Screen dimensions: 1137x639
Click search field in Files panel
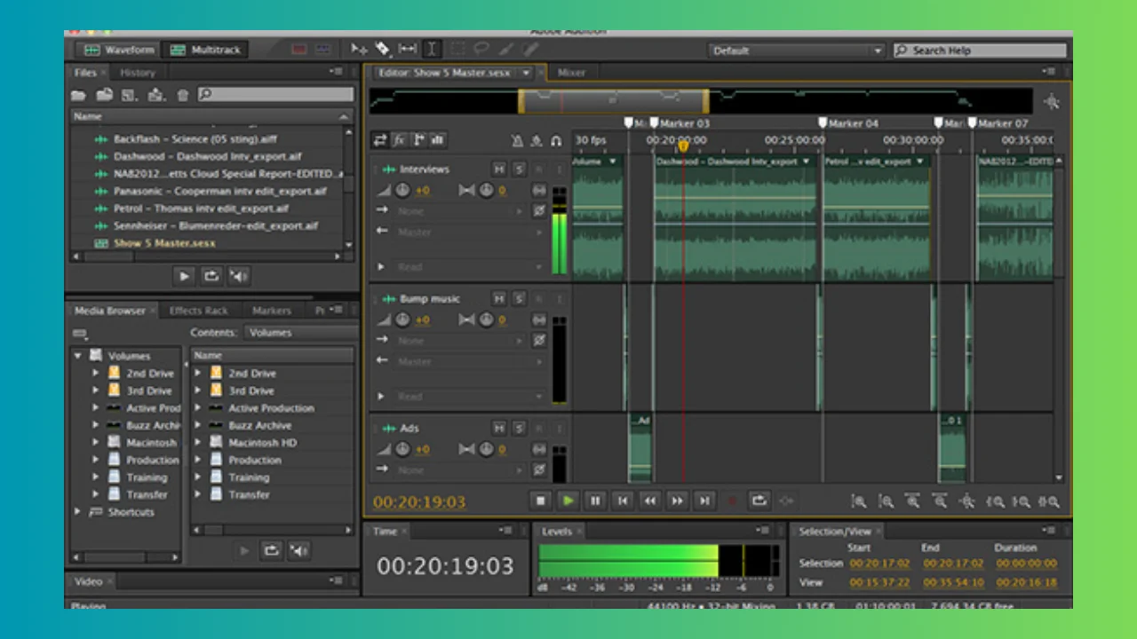(275, 94)
